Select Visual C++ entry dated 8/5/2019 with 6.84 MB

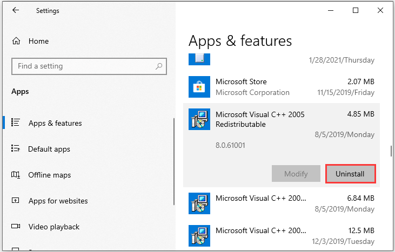(x=282, y=203)
